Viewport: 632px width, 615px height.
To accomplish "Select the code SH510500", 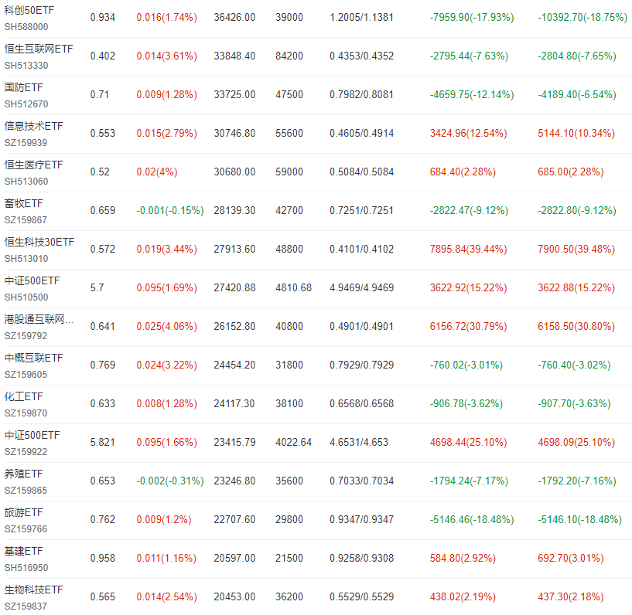I will click(26, 297).
